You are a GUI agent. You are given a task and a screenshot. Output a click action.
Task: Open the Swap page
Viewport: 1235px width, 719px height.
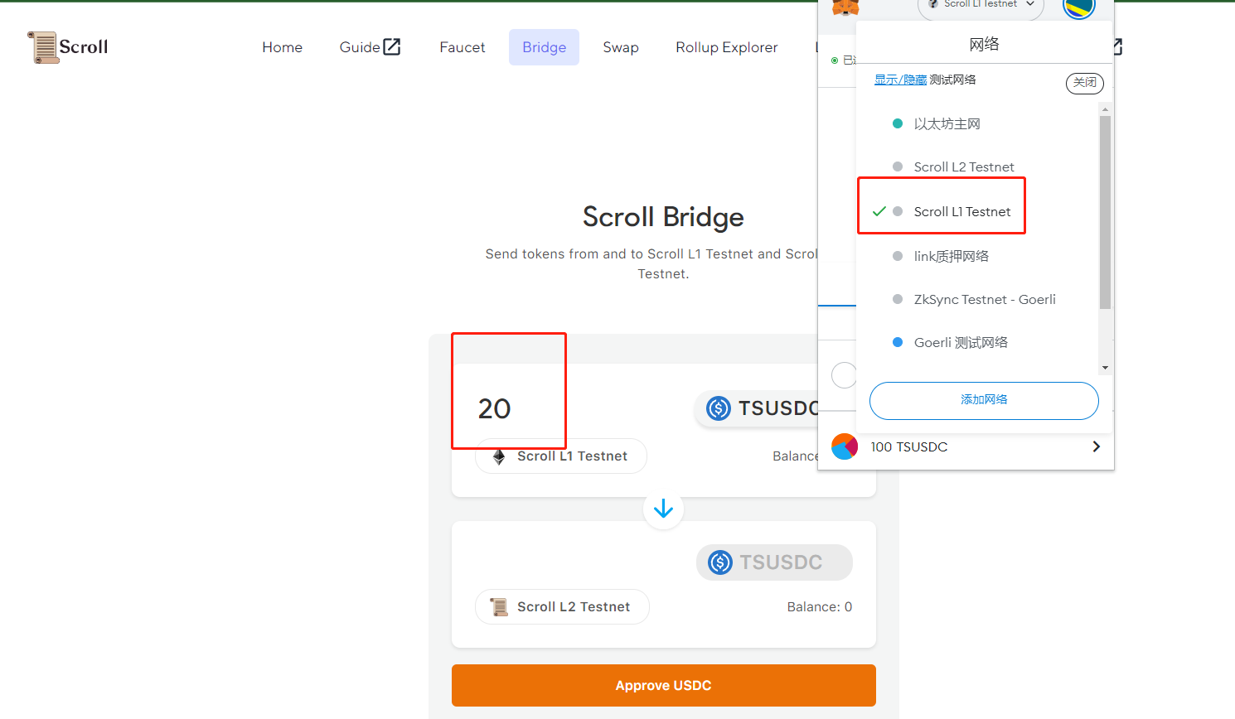pyautogui.click(x=621, y=47)
